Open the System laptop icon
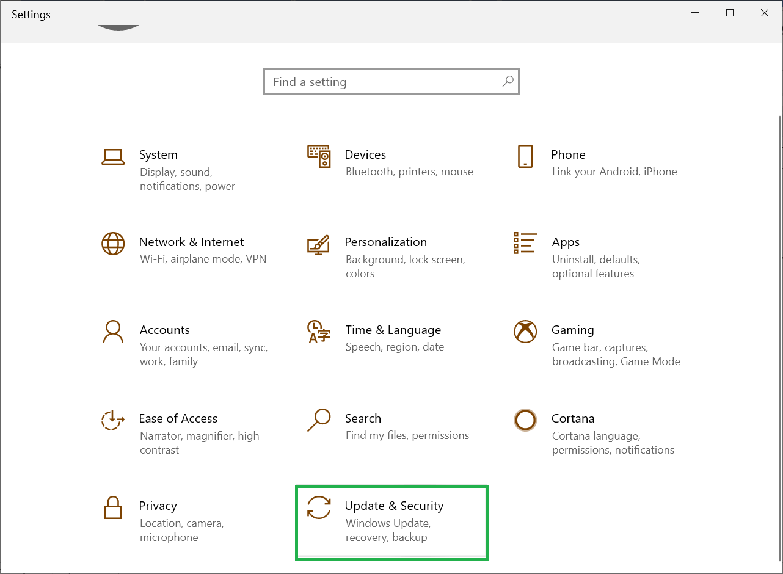Image resolution: width=783 pixels, height=574 pixels. click(113, 157)
